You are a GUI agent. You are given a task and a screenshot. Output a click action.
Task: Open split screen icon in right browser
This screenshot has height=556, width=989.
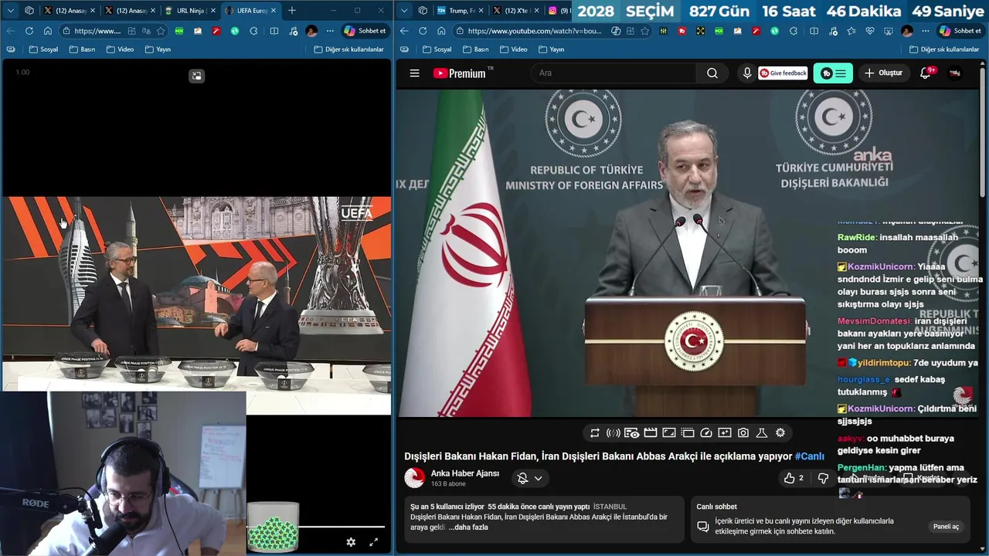[814, 31]
